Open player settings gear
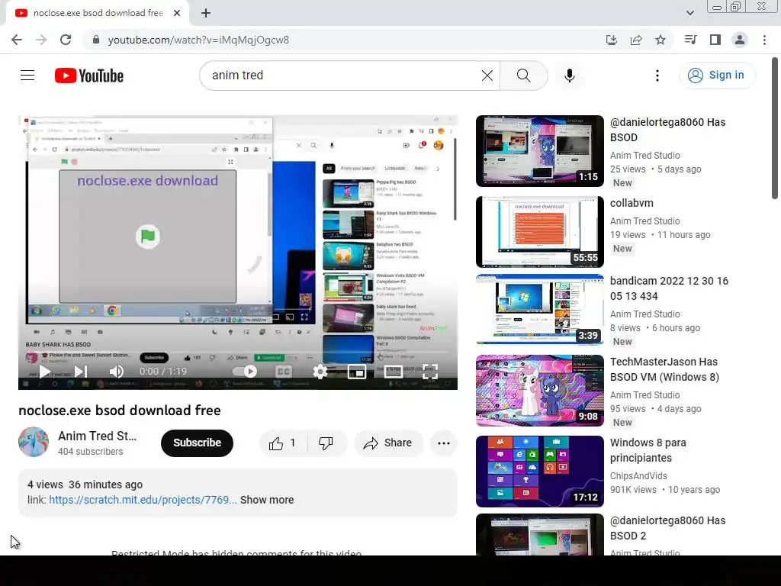 click(x=320, y=372)
